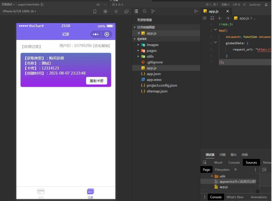The width and height of the screenshot is (272, 201).
Task: Toggle the Sources navigator pane icon
Action: [x=264, y=170]
